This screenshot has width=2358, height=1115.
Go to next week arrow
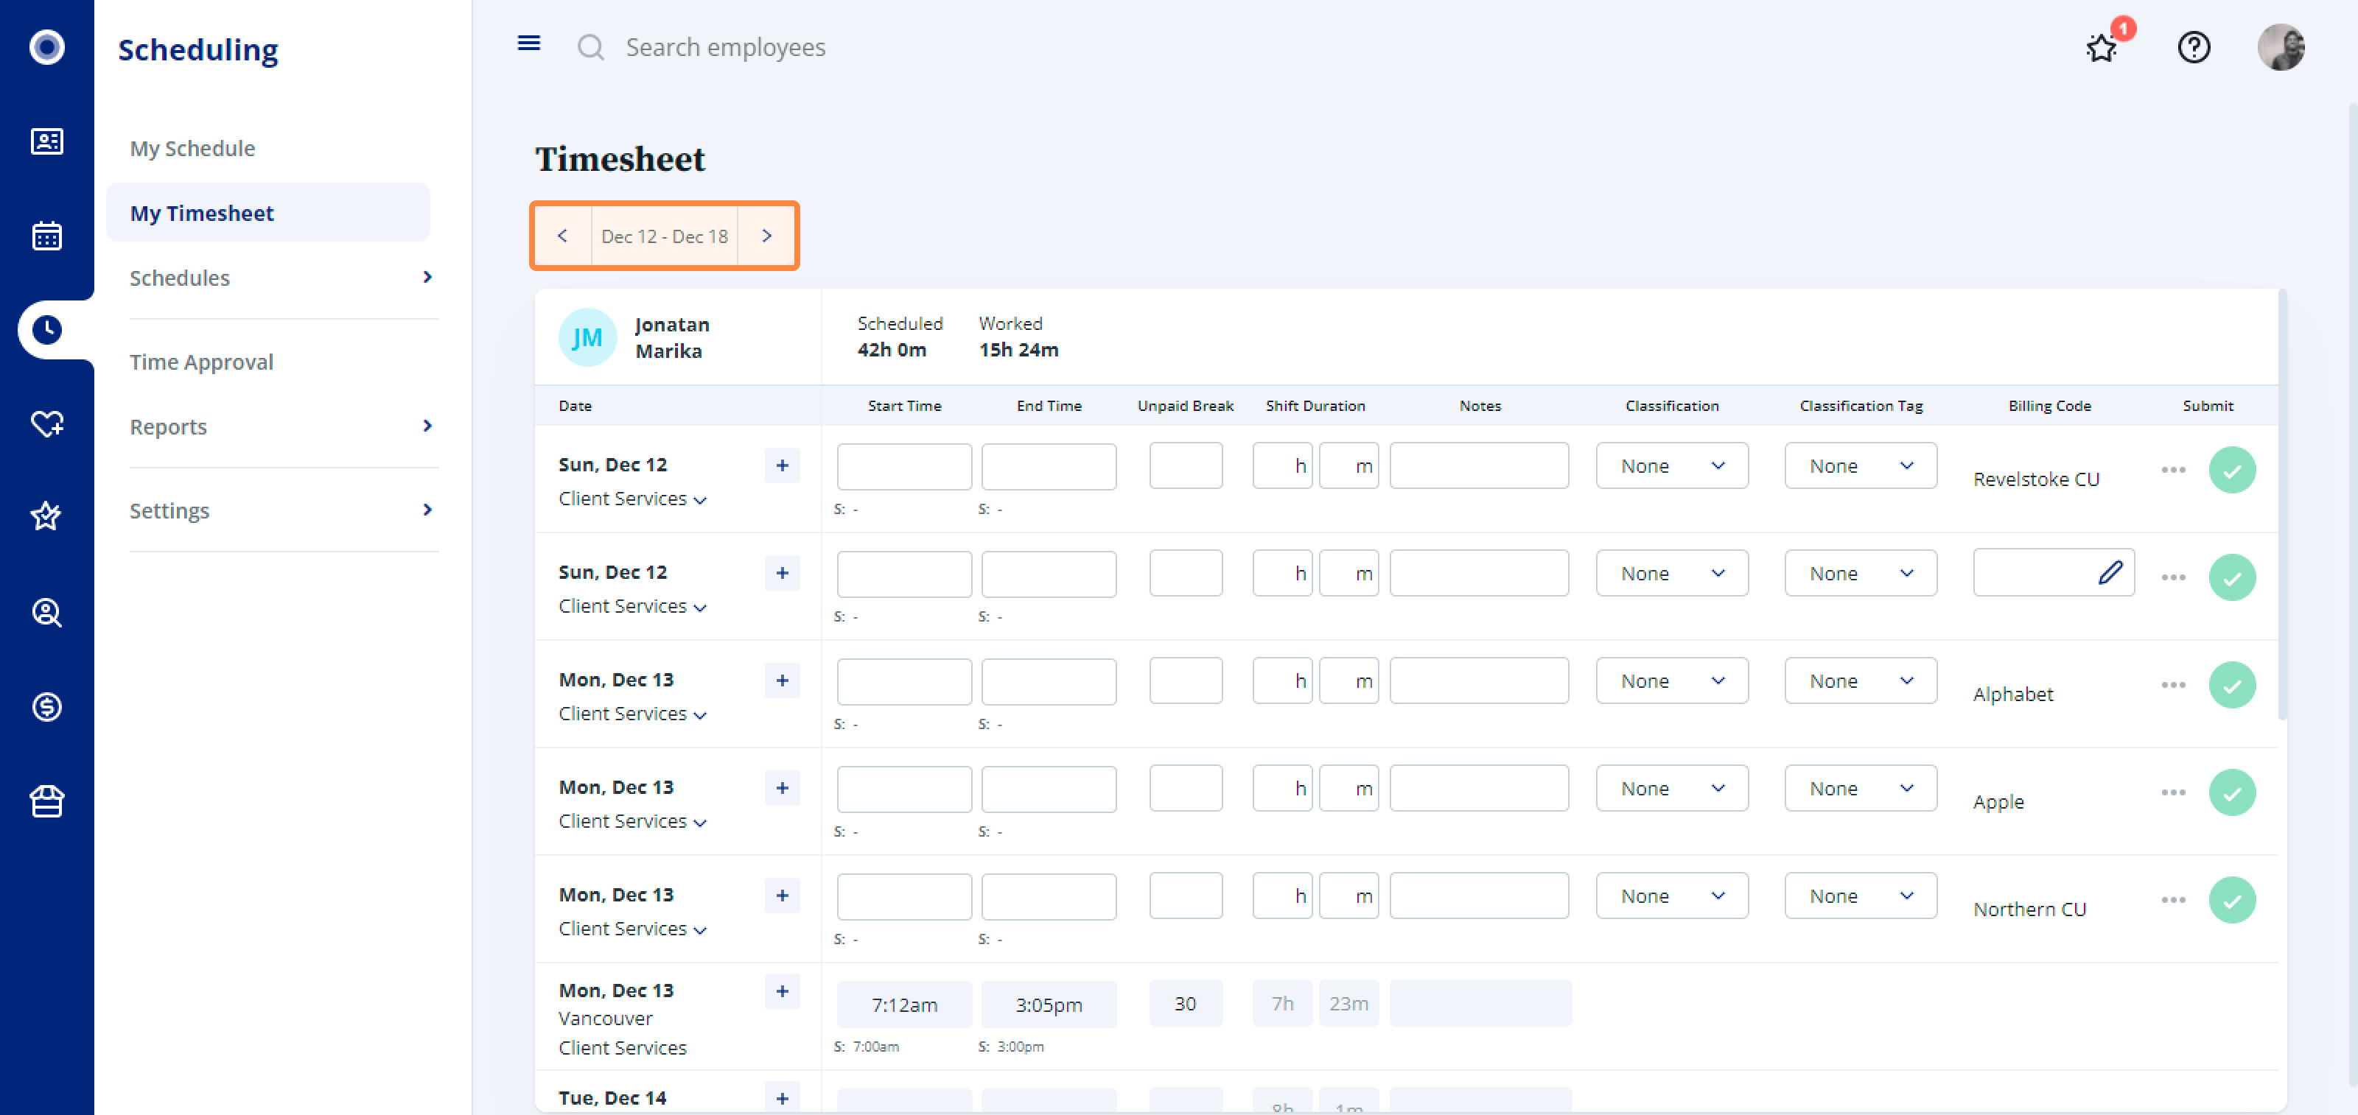coord(766,236)
